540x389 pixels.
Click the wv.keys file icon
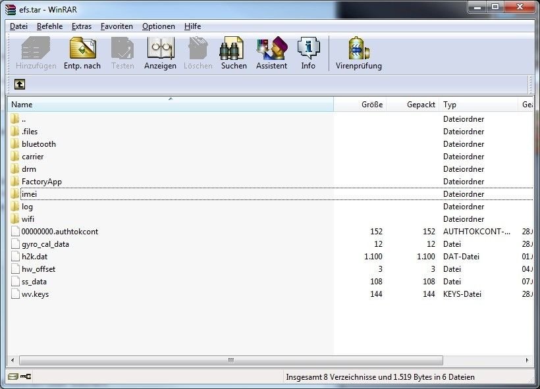click(15, 294)
